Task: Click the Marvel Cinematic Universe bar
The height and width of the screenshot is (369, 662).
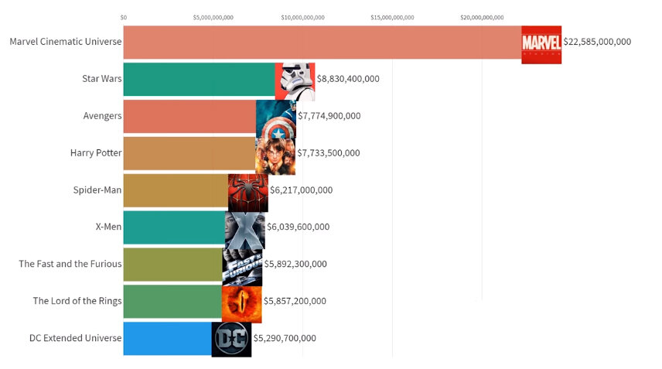Action: coord(322,43)
